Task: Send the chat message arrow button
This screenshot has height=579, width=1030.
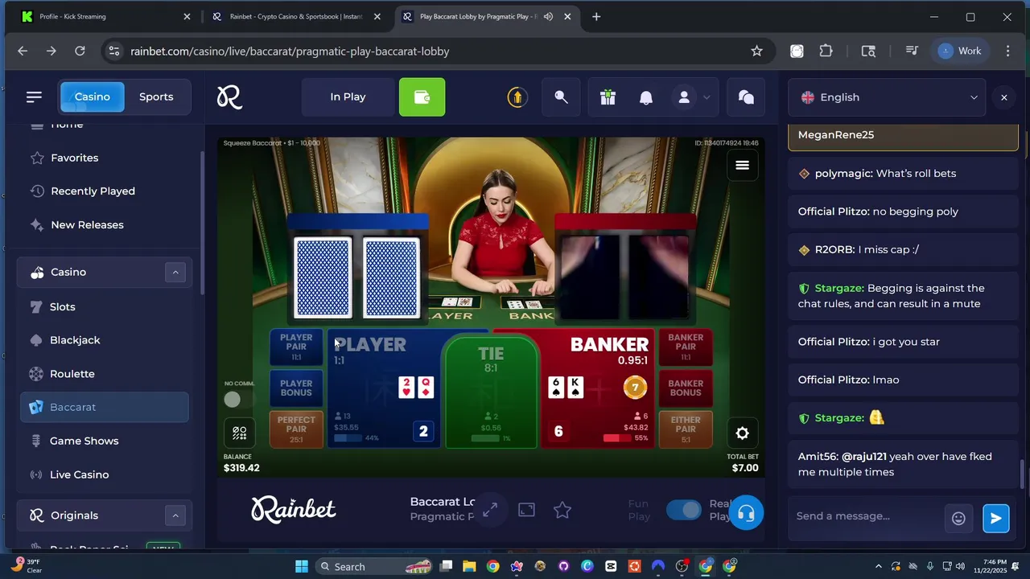Action: point(995,519)
